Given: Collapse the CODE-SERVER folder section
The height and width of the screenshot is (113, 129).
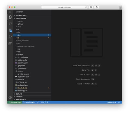Looking at the screenshot, I should (x=32, y=18).
